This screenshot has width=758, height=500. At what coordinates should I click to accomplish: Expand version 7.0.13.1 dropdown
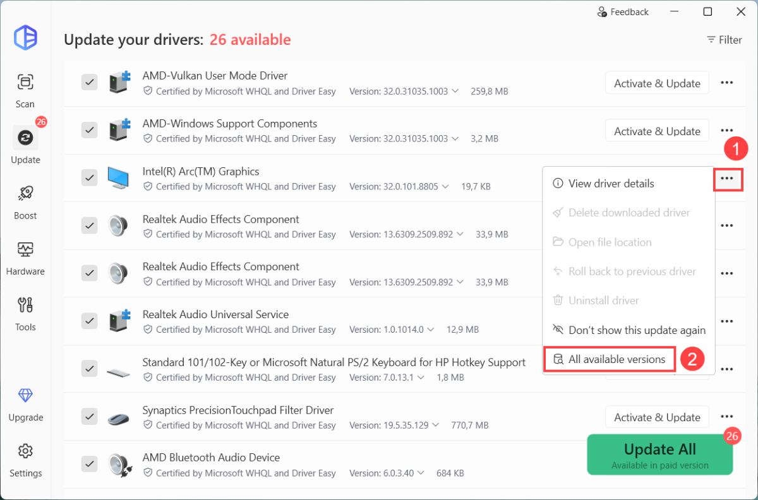[x=420, y=378]
